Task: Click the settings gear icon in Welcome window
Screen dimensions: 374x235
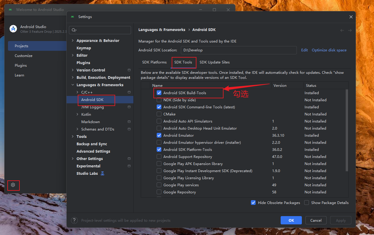Action: pos(13,185)
